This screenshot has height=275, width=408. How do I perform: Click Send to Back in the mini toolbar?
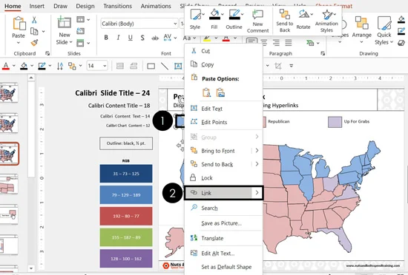pos(285,21)
